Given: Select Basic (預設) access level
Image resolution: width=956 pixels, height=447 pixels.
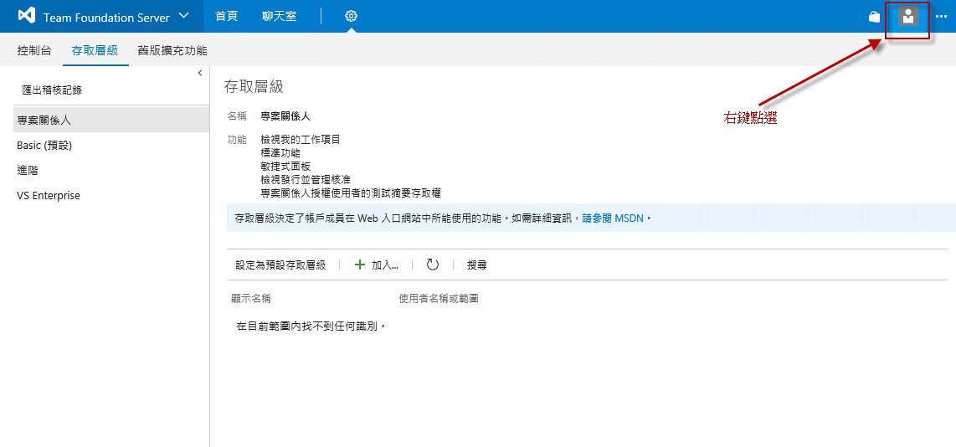Looking at the screenshot, I should (44, 146).
